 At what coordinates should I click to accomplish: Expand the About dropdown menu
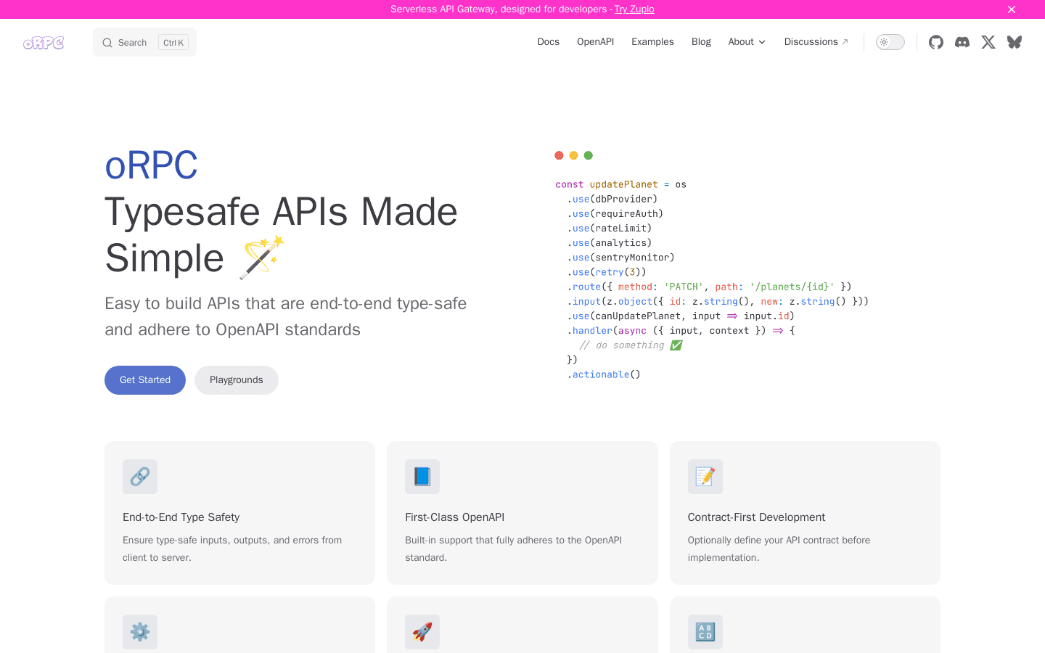(x=746, y=41)
